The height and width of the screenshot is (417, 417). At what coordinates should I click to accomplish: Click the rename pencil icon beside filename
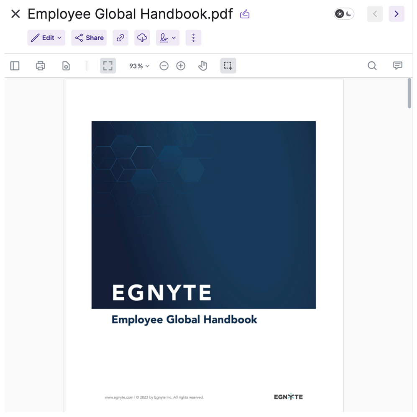(x=245, y=14)
